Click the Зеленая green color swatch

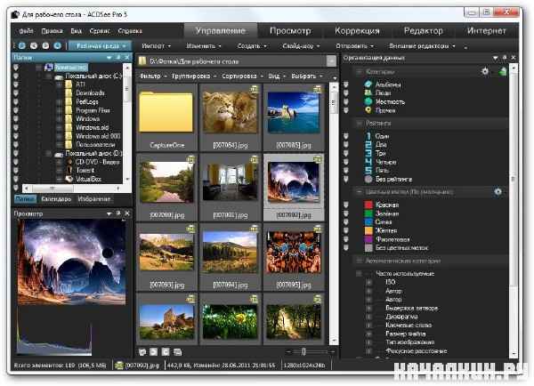pos(368,213)
